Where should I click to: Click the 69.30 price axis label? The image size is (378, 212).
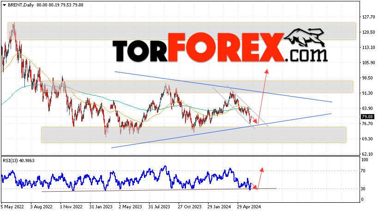[x=368, y=139]
